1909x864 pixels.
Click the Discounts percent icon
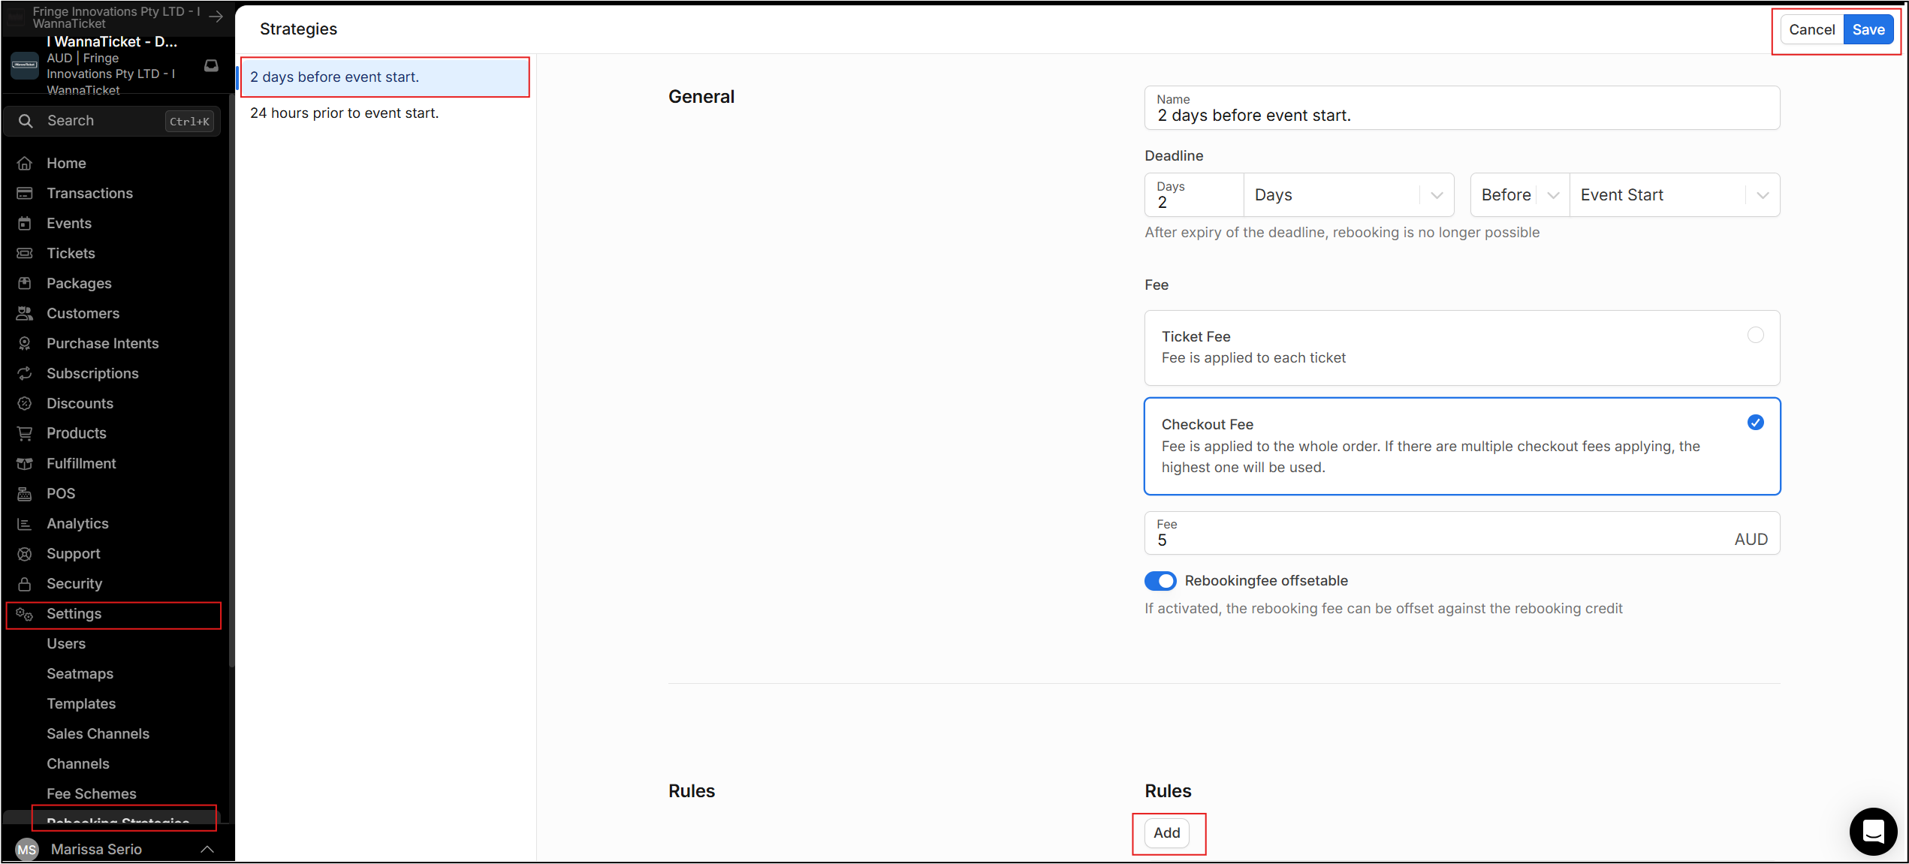coord(25,404)
